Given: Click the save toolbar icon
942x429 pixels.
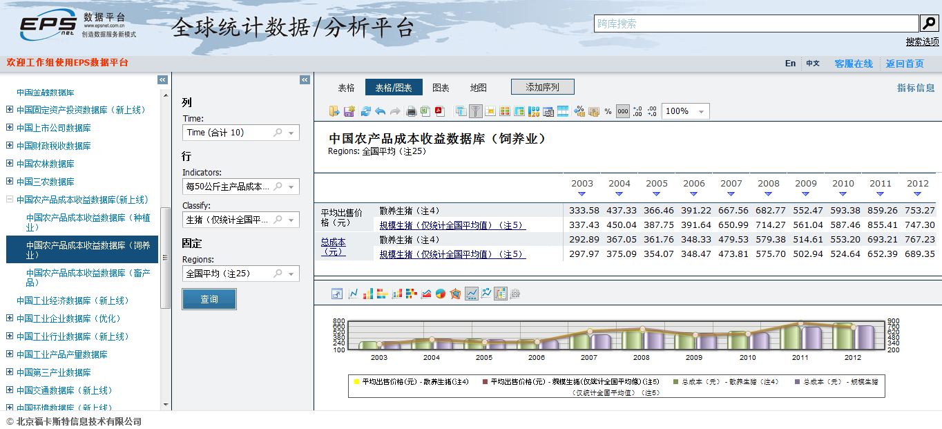Looking at the screenshot, I should coord(349,111).
